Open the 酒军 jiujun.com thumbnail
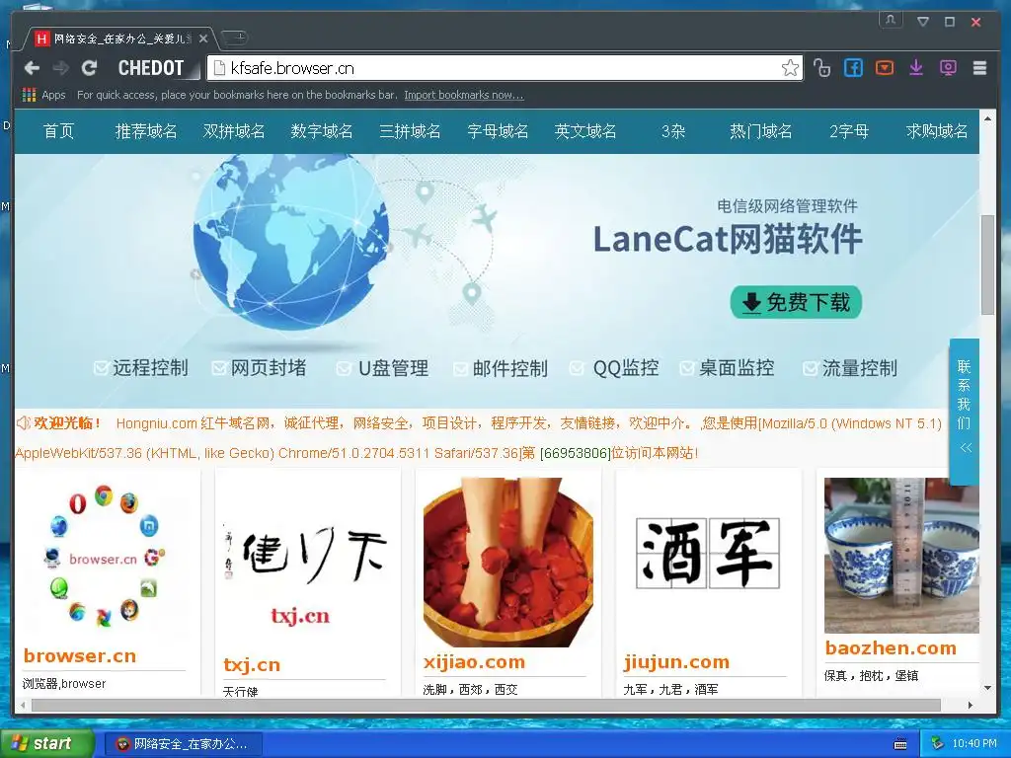1011x758 pixels. 708,553
